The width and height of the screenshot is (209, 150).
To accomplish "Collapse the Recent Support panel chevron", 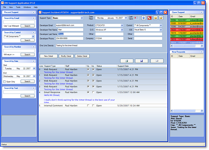I will pyautogui.click(x=34, y=12).
